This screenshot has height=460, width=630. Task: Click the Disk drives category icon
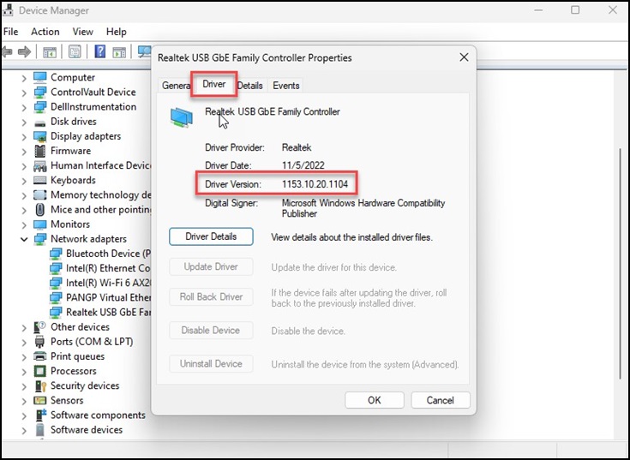pos(40,122)
